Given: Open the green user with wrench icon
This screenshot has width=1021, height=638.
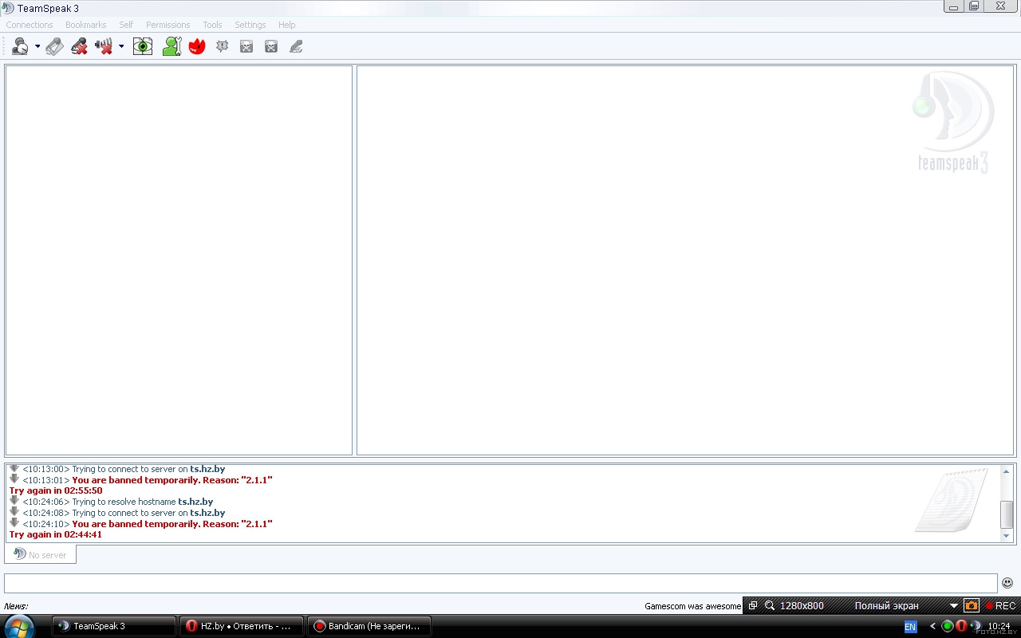Looking at the screenshot, I should pos(171,47).
